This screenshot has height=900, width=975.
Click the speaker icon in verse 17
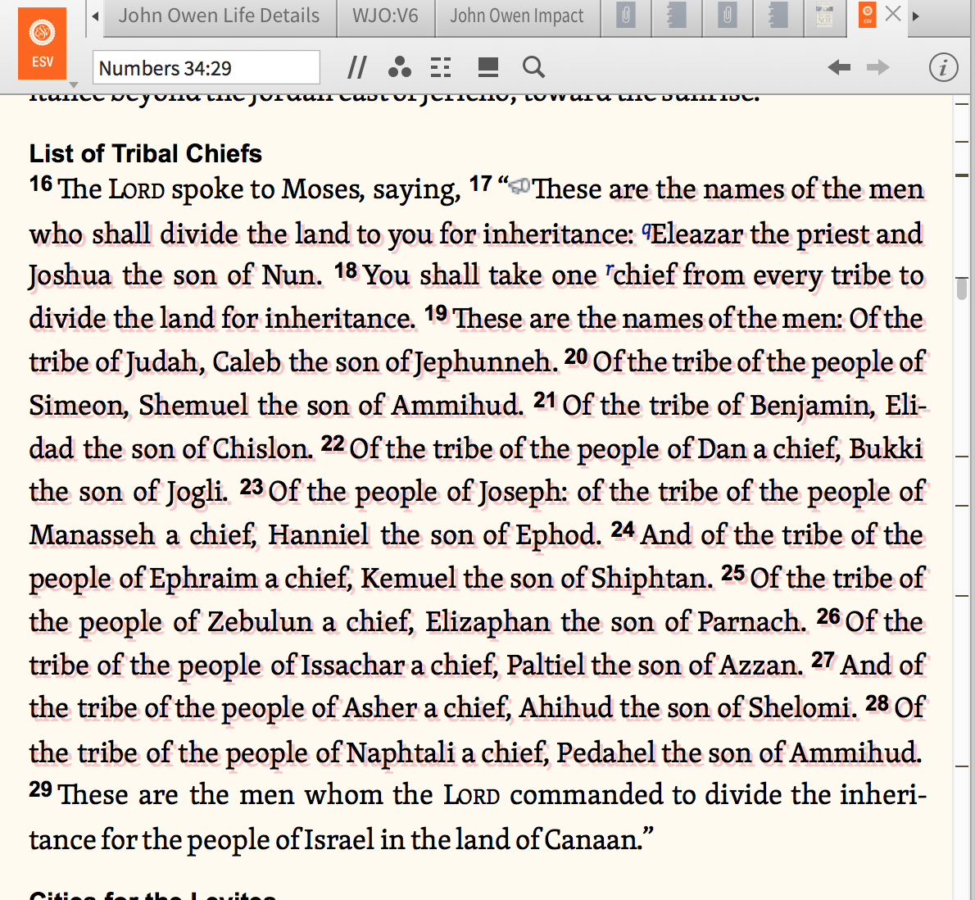[x=519, y=185]
